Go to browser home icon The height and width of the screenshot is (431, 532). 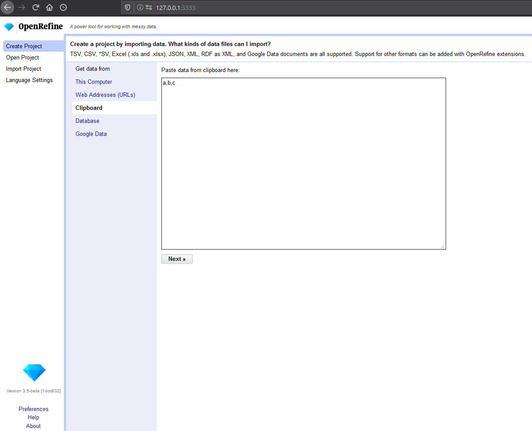click(49, 7)
